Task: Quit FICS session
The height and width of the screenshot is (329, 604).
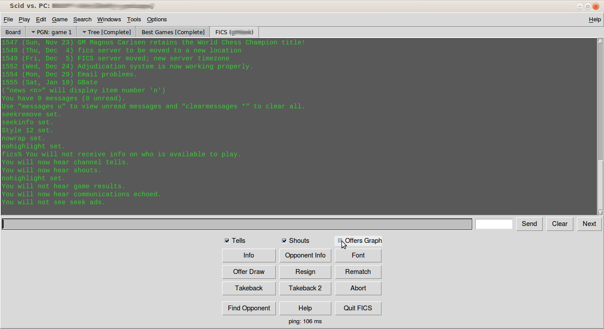Action: tap(358, 308)
